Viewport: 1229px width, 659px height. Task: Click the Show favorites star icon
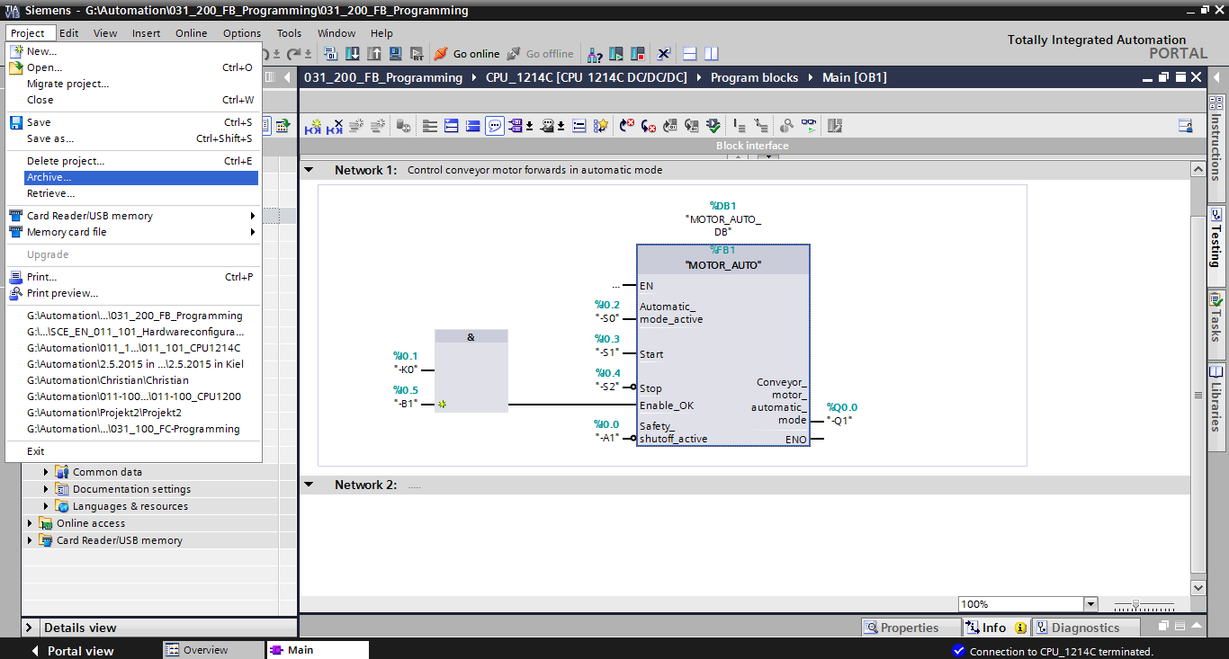(600, 126)
